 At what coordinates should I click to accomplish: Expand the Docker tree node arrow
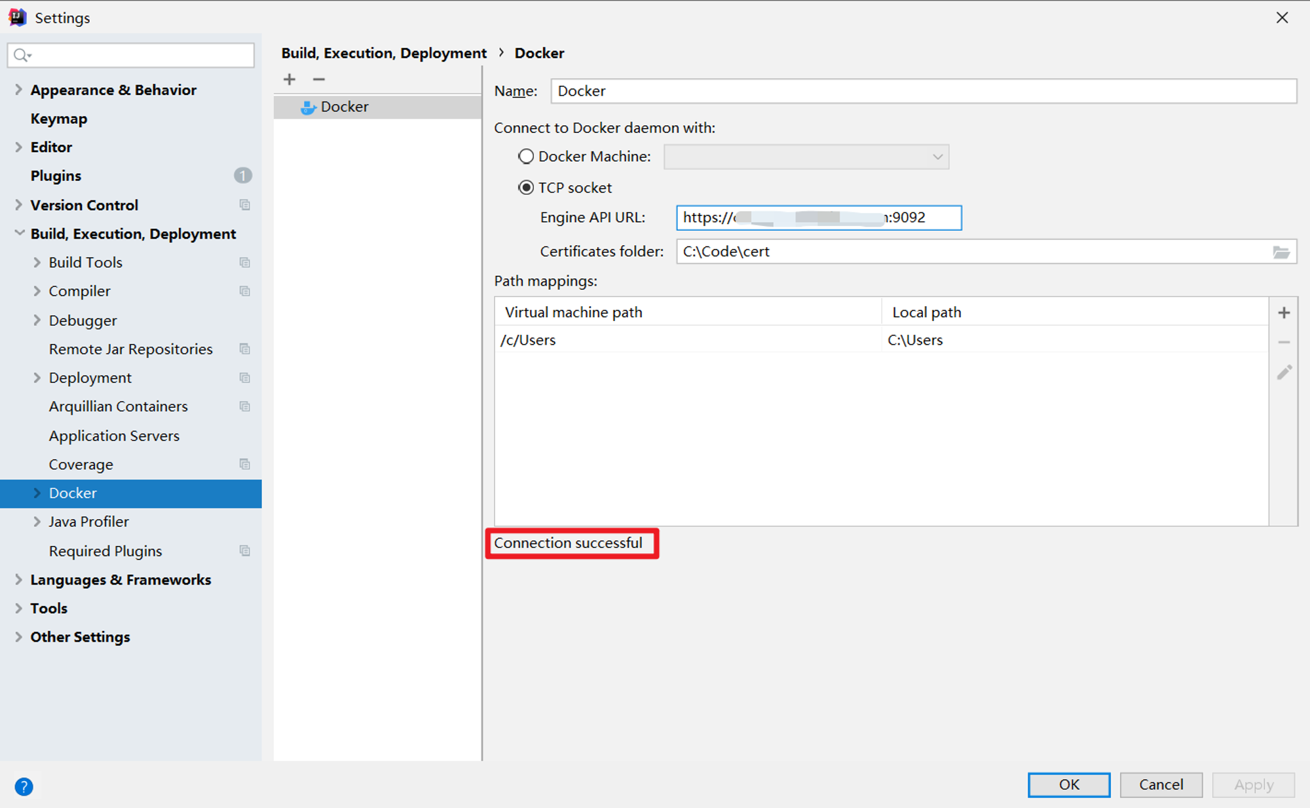tap(37, 493)
